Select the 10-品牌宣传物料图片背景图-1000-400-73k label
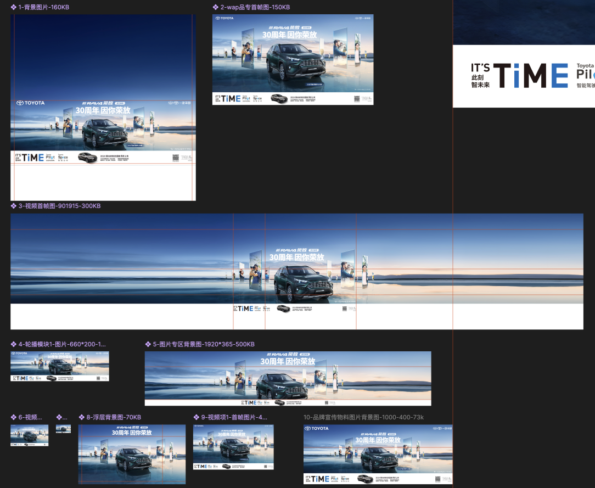Viewport: 595px width, 488px height. pos(363,417)
